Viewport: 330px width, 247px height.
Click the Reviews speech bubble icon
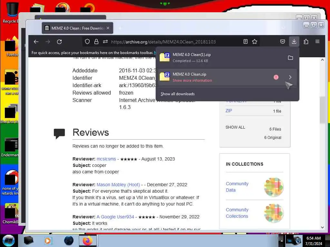[59, 133]
